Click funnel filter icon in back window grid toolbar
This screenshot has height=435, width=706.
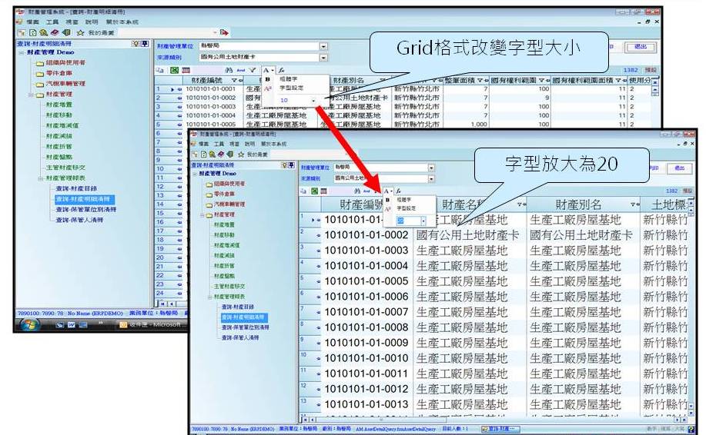tap(252, 70)
